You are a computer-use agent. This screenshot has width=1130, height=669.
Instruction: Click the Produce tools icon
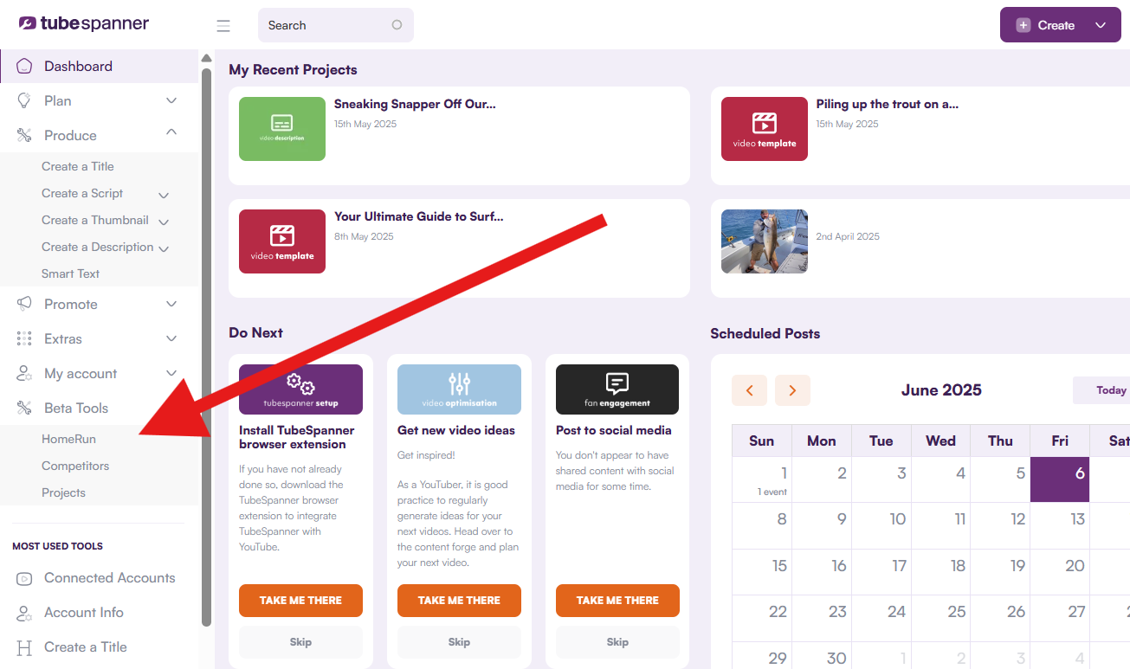[x=24, y=136]
